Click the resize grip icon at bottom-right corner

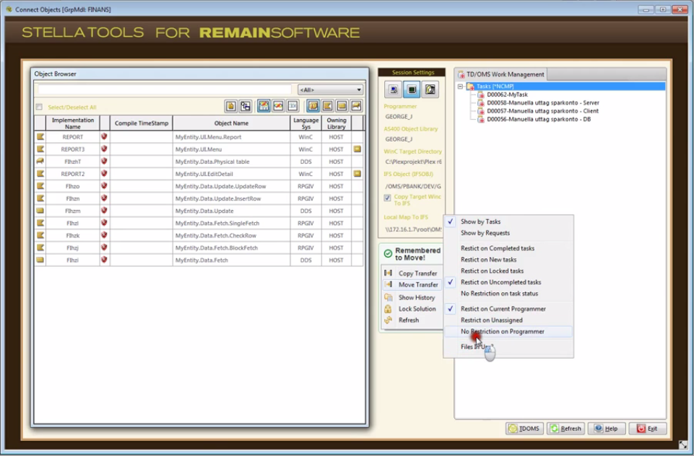[683, 445]
